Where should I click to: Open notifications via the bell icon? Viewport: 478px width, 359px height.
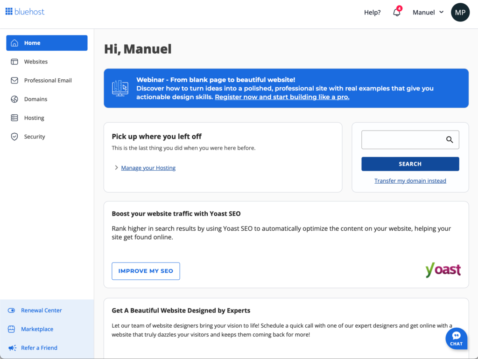(396, 12)
